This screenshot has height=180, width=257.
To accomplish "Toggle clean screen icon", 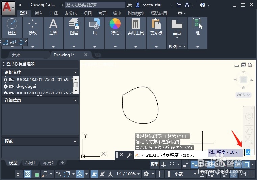I will tap(243, 174).
